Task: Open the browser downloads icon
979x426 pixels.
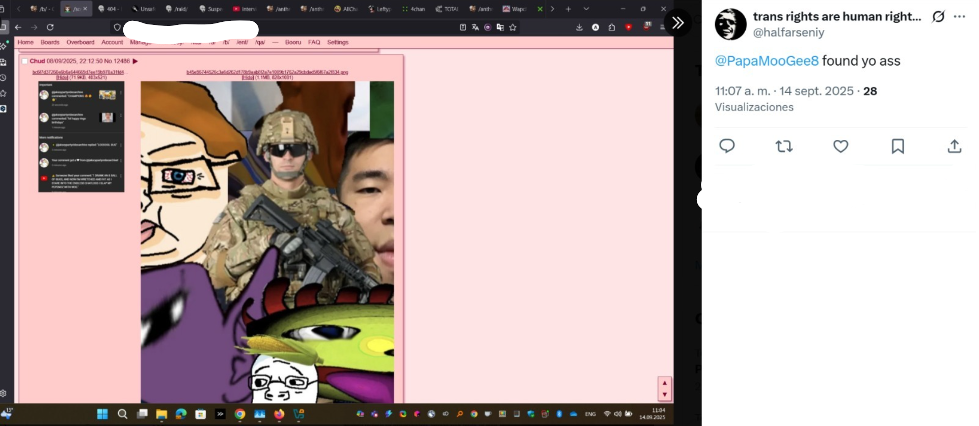Action: click(579, 27)
